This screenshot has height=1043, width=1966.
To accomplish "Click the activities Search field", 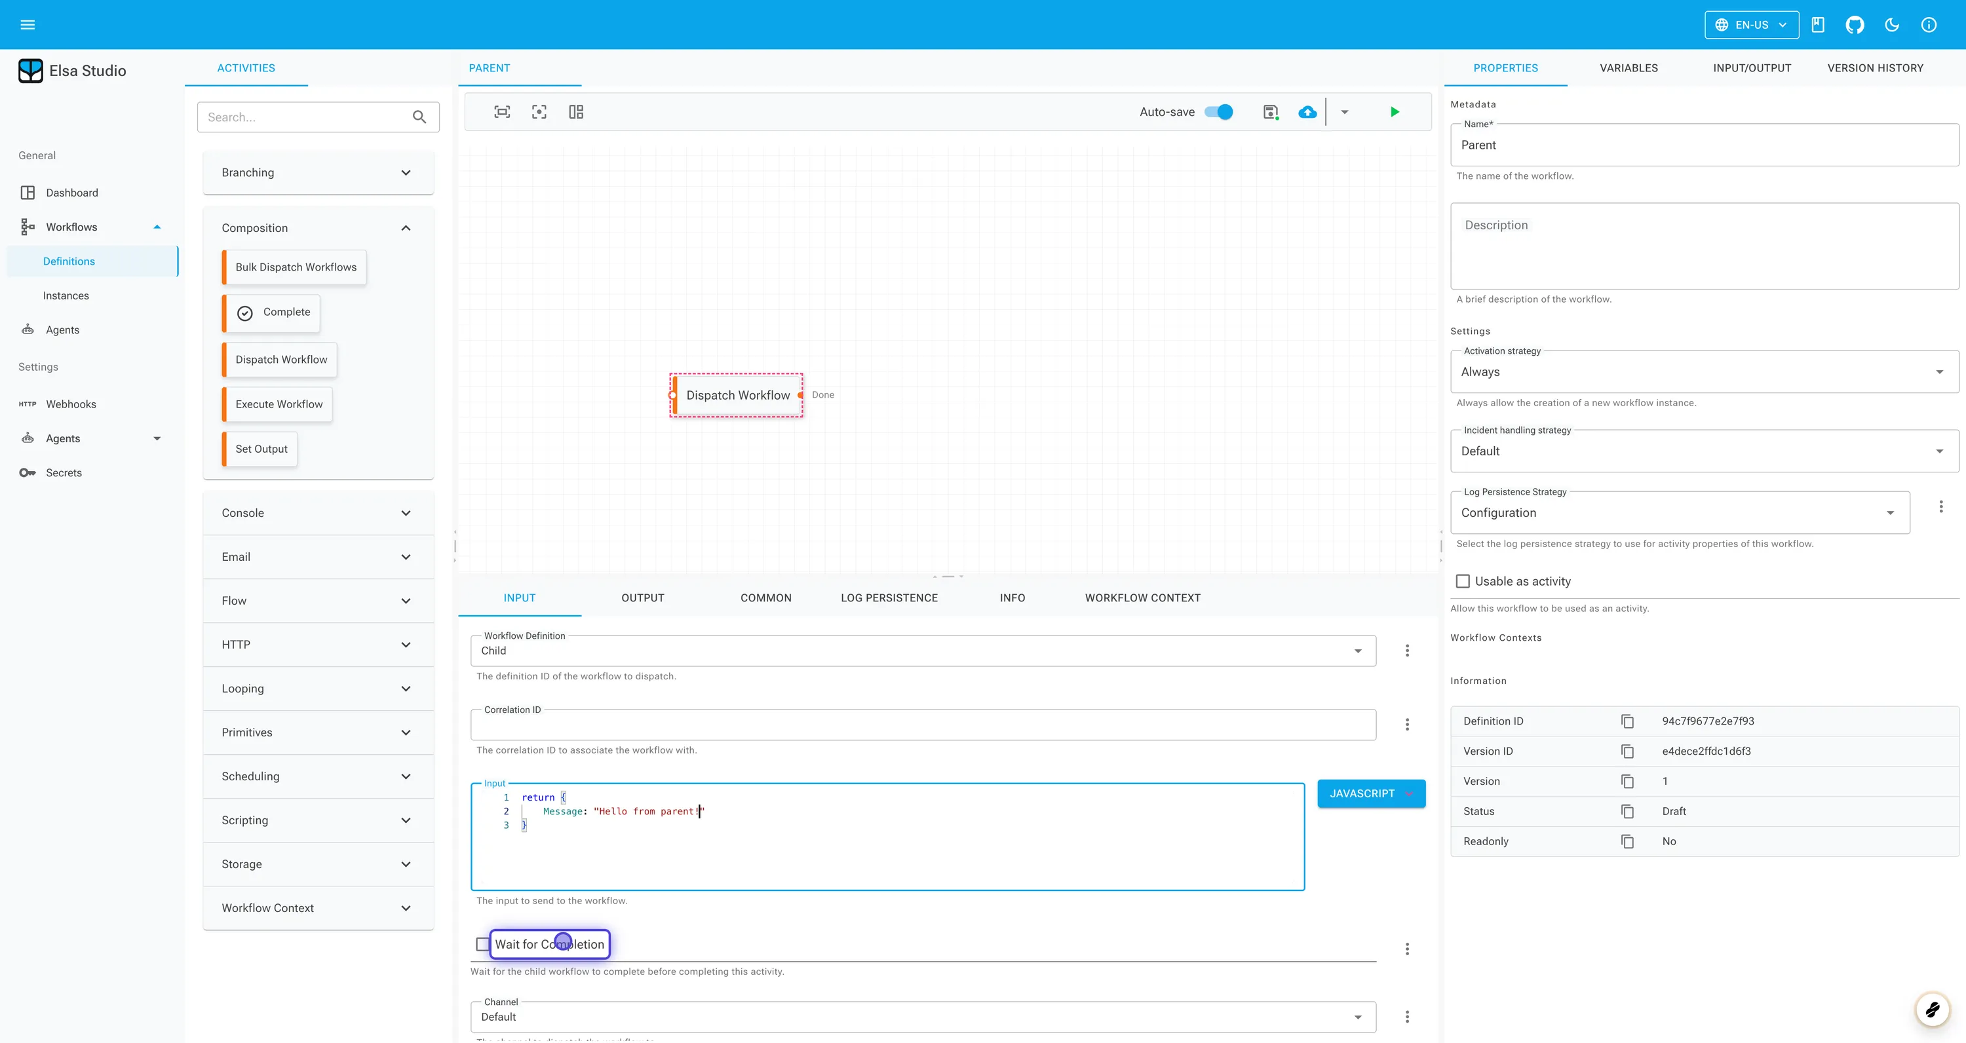I will pyautogui.click(x=318, y=117).
